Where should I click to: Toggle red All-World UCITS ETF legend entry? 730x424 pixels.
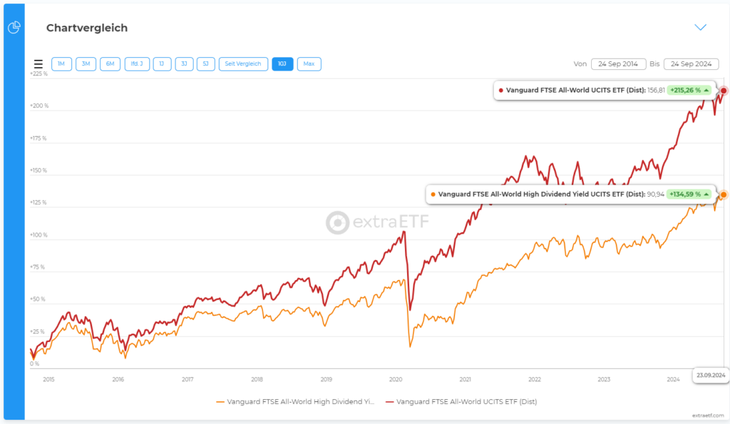(461, 402)
